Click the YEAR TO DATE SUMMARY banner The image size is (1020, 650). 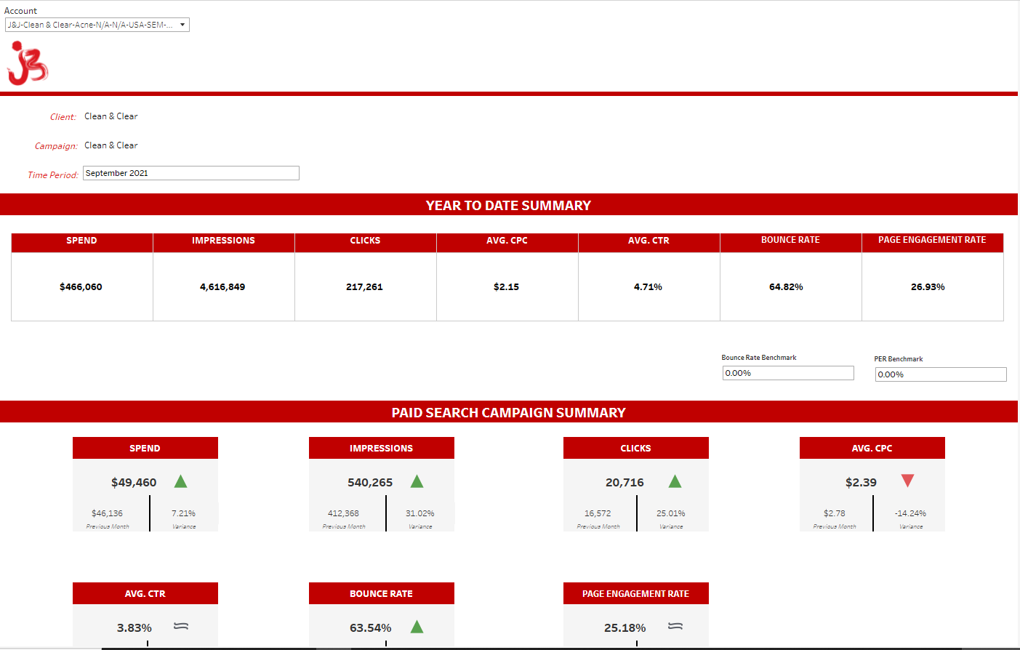(509, 205)
